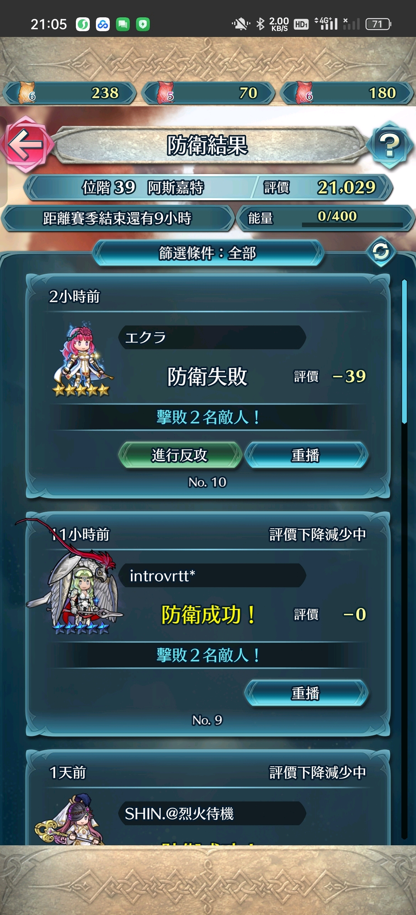Tap 重播 replay for battle No. 10

click(306, 455)
